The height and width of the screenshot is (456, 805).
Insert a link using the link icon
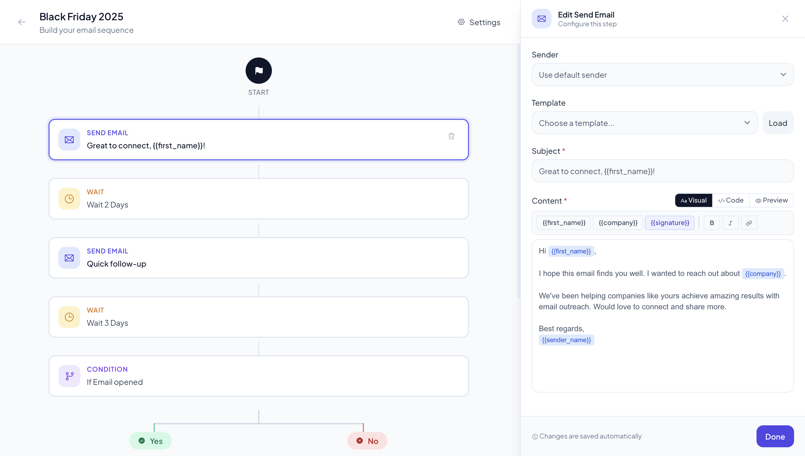pyautogui.click(x=749, y=223)
